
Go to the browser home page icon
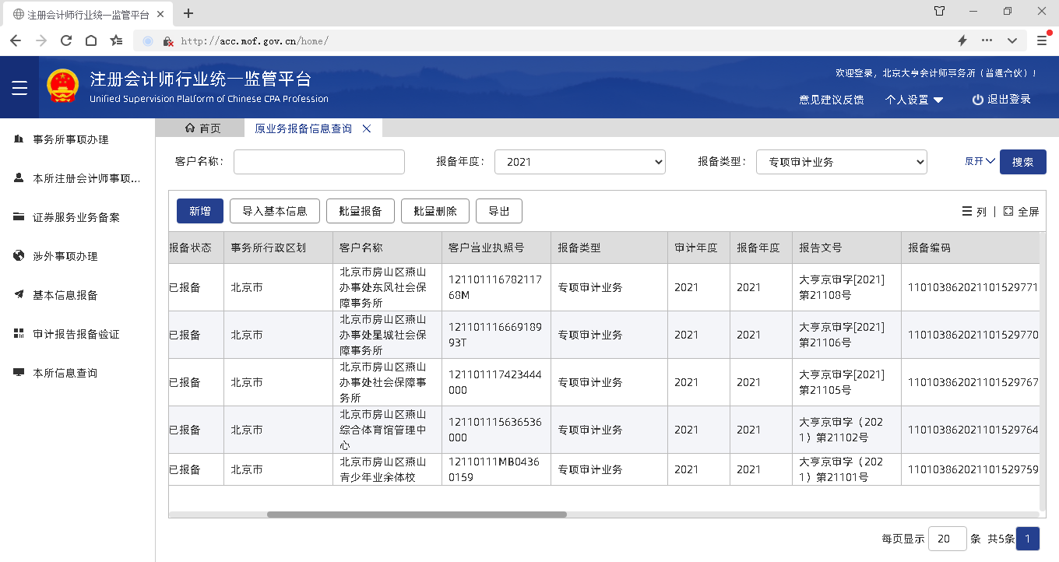pos(91,40)
